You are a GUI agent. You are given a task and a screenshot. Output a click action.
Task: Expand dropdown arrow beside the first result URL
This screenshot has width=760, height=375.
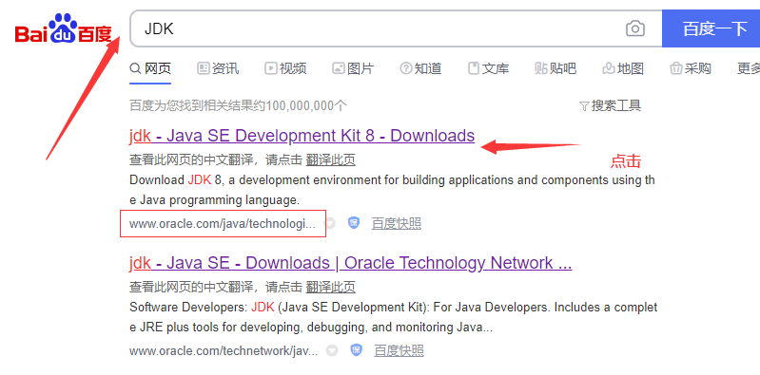coord(330,223)
